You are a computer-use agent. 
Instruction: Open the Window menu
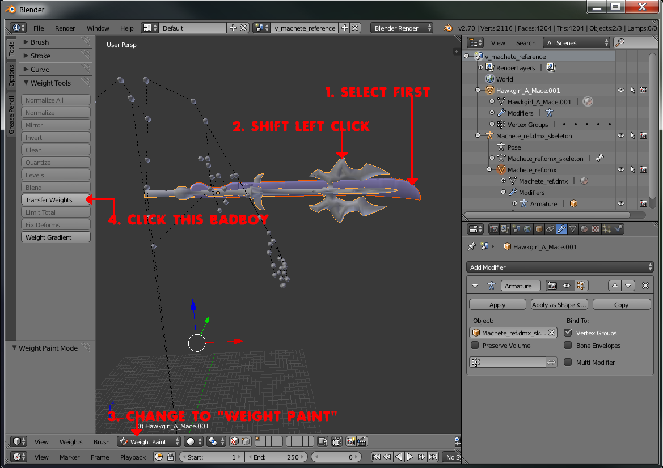pos(98,28)
